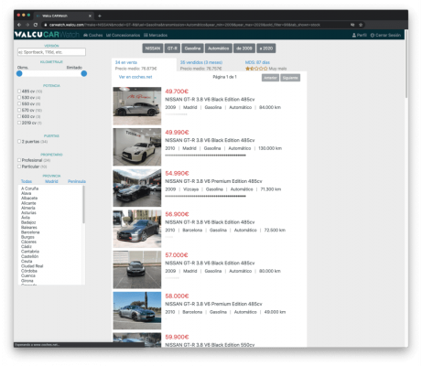This screenshot has height=366, width=422.
Task: Click the Anterior pagination button
Action: (x=270, y=78)
